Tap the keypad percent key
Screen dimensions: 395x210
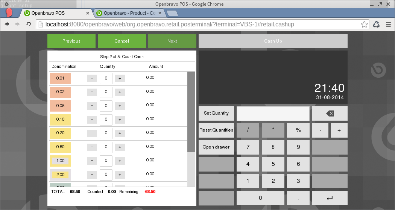click(x=298, y=130)
